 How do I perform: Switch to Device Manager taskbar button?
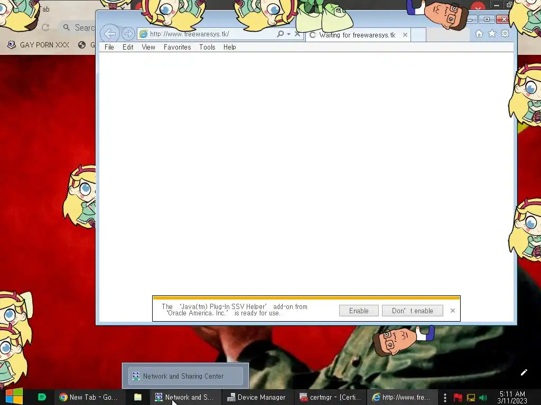(256, 397)
